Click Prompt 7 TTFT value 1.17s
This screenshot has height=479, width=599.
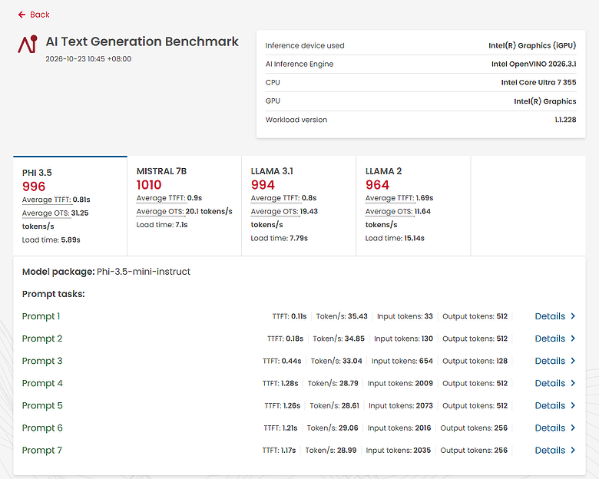point(288,451)
